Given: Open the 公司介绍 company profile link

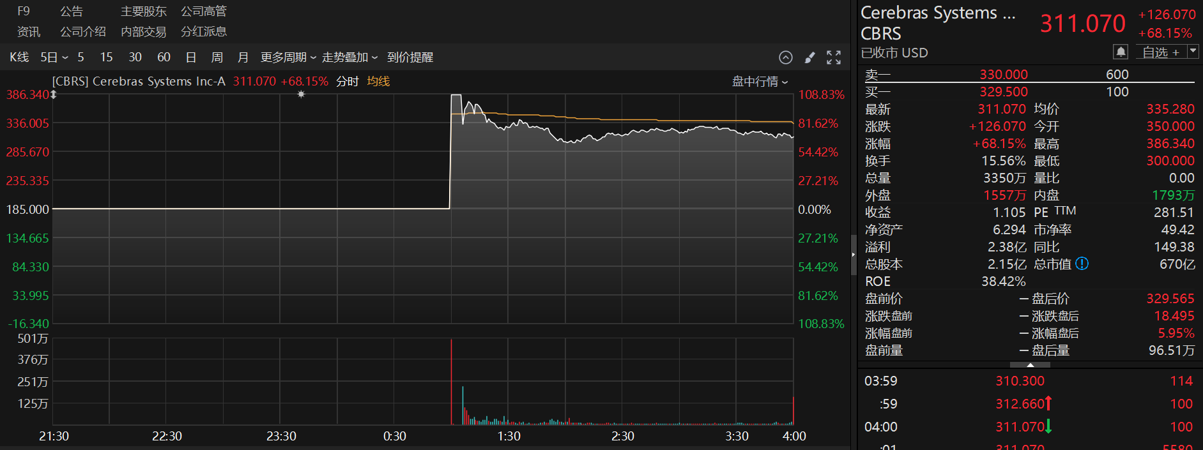Looking at the screenshot, I should (83, 32).
